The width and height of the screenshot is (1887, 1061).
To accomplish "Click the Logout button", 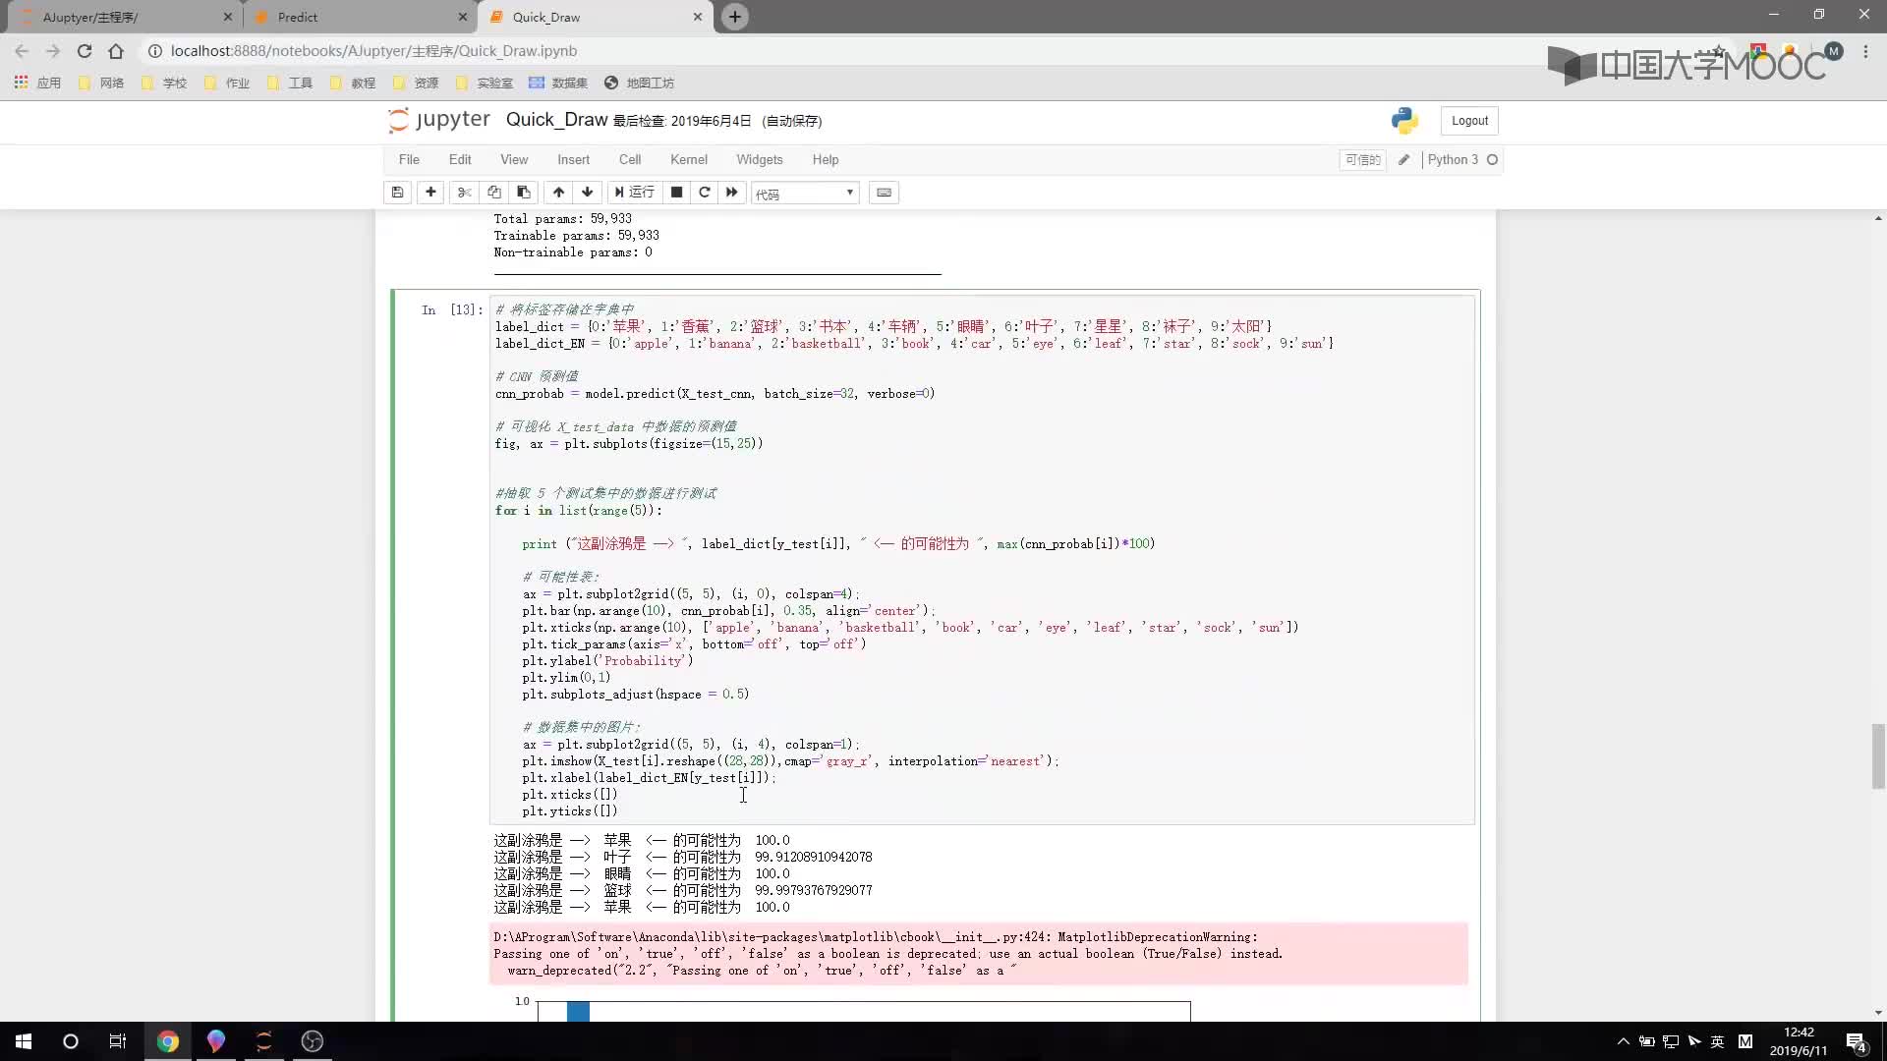I will [x=1469, y=121].
